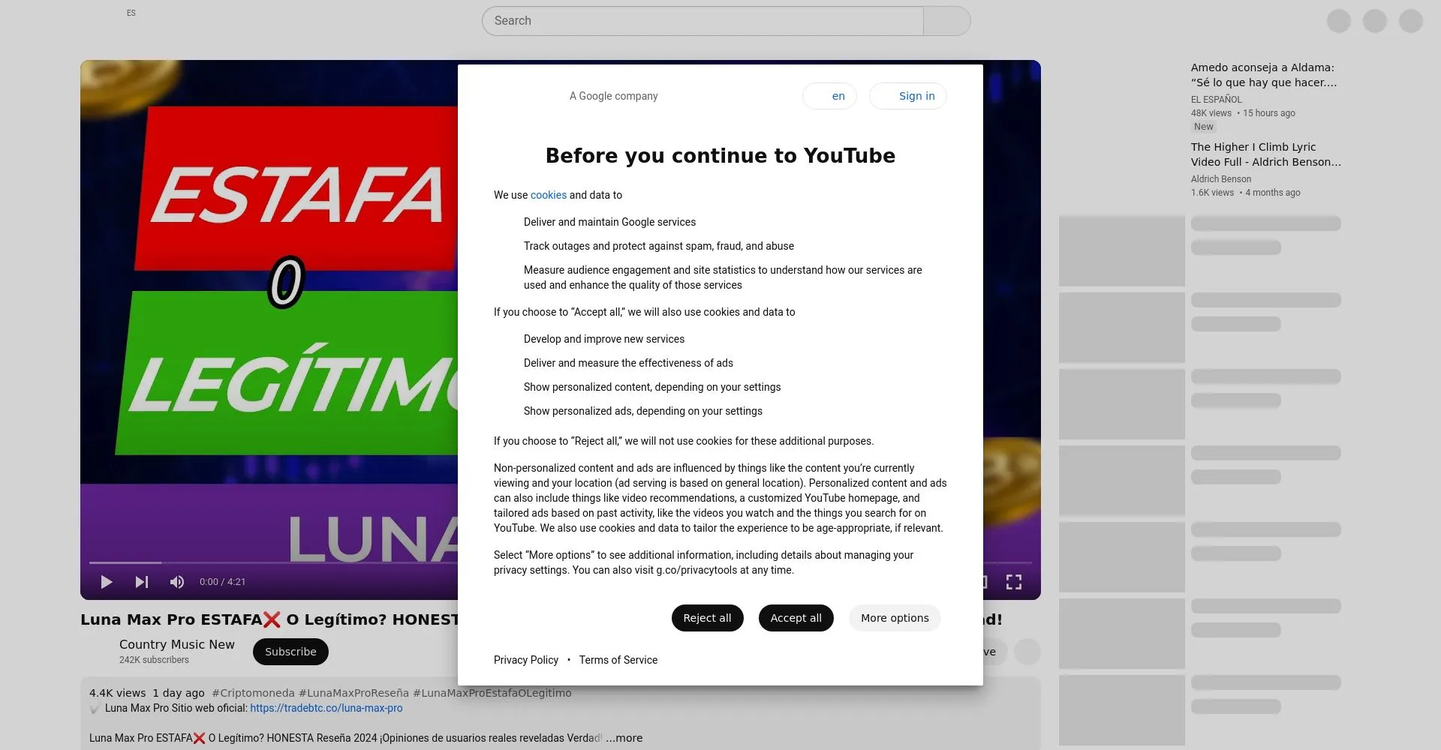Expand the description with ...more
This screenshot has height=750, width=1441.
click(624, 738)
